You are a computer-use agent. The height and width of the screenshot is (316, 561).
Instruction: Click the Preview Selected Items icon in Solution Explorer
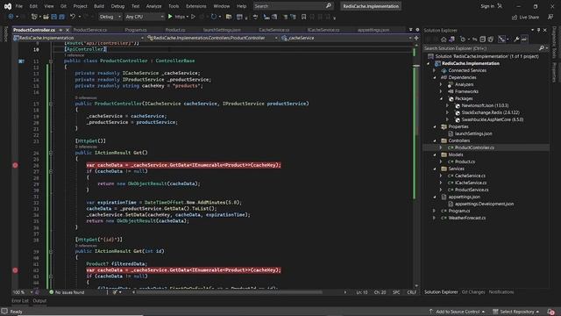[x=524, y=39]
